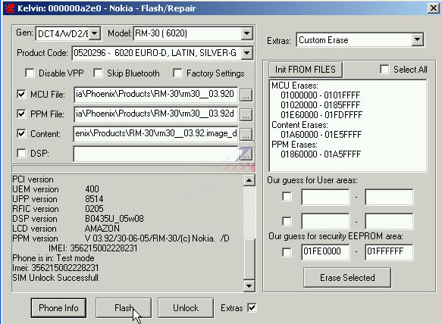This screenshot has height=324, width=442.
Task: Click the EEPROM start field 01FE0000
Action: tap(325, 252)
